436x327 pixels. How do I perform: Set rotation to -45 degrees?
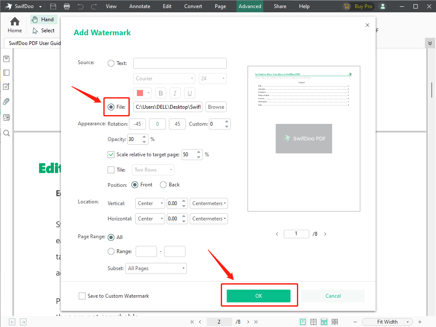coord(137,124)
